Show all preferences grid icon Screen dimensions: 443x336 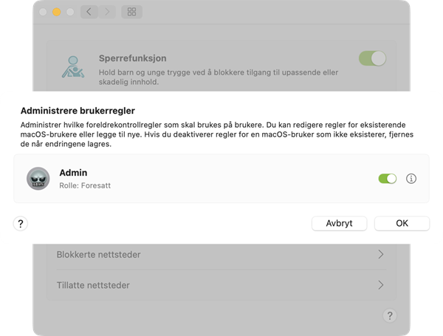(131, 12)
